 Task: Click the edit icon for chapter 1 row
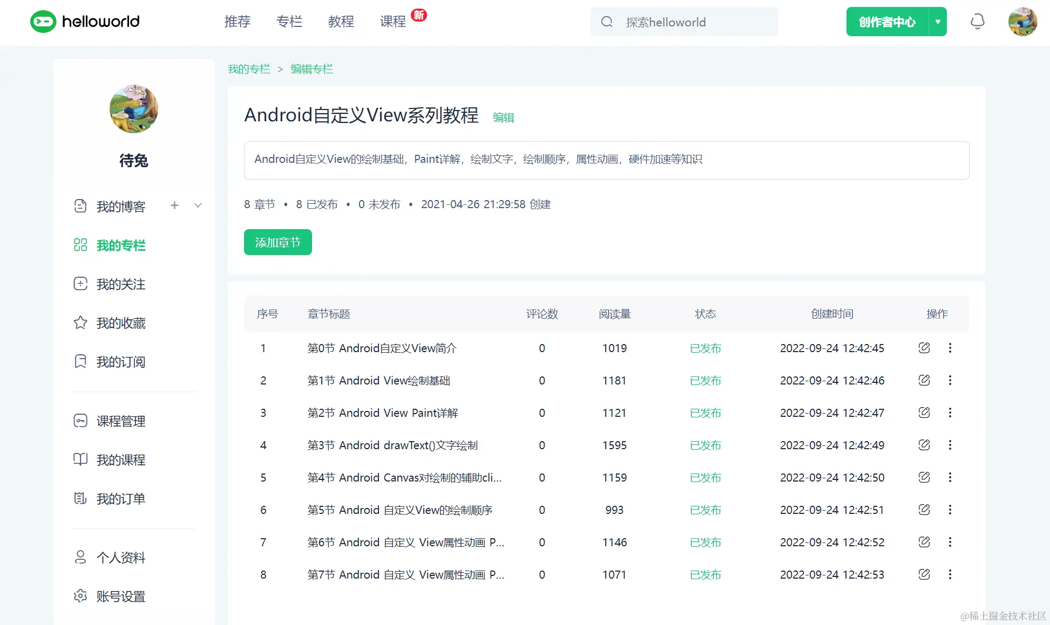924,348
